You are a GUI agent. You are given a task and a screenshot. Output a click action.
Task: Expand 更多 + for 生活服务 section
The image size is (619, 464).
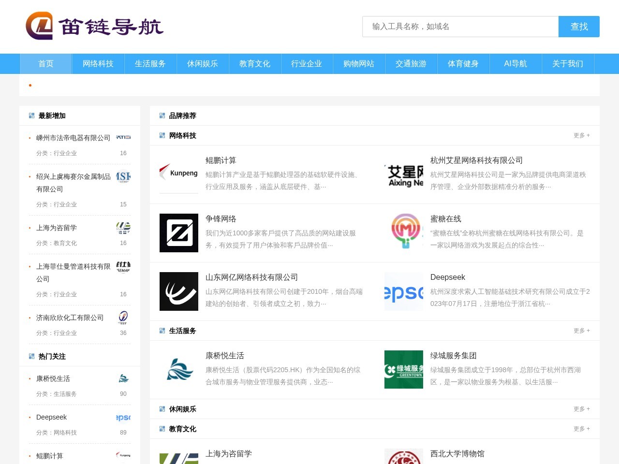pos(582,331)
